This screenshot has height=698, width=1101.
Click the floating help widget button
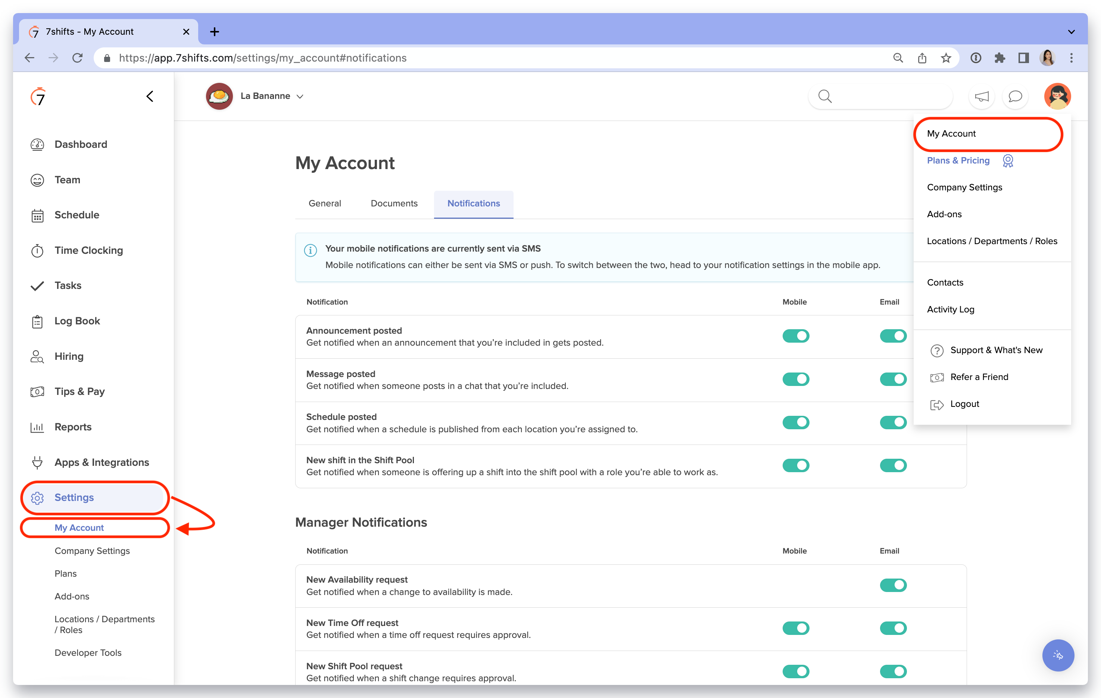[x=1058, y=655]
